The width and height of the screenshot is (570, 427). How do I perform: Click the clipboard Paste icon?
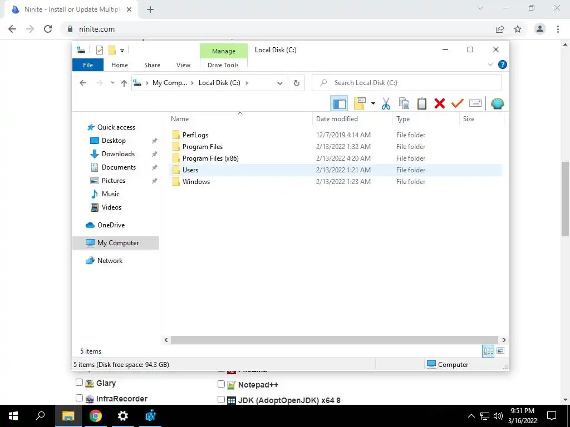422,103
